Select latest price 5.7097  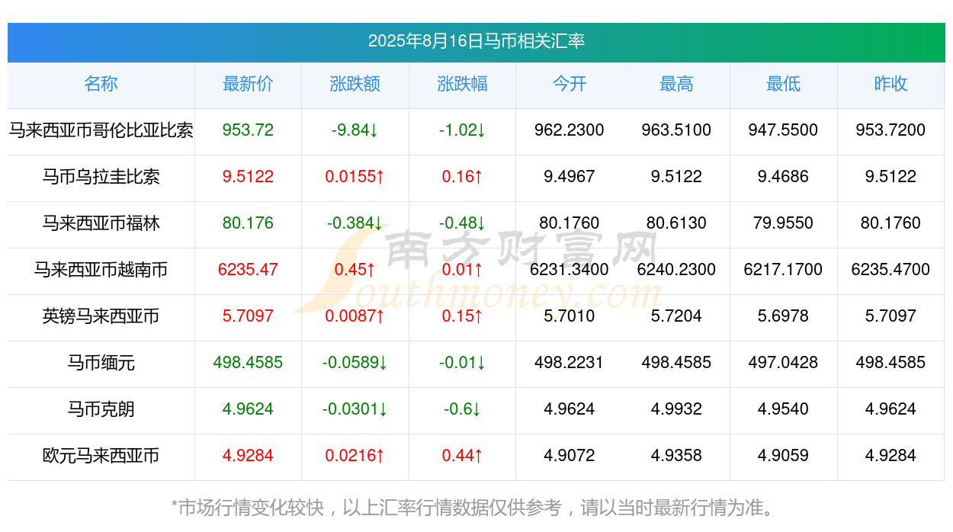(x=248, y=316)
